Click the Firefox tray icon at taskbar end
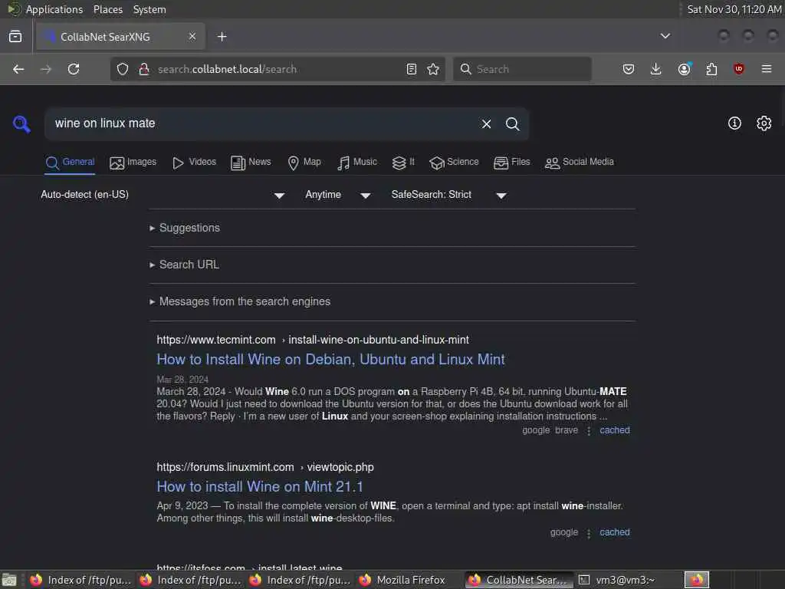This screenshot has width=785, height=589. [696, 581]
